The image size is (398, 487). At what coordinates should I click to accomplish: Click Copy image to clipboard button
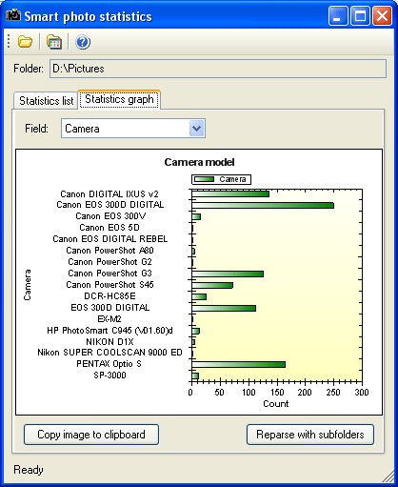(x=91, y=435)
